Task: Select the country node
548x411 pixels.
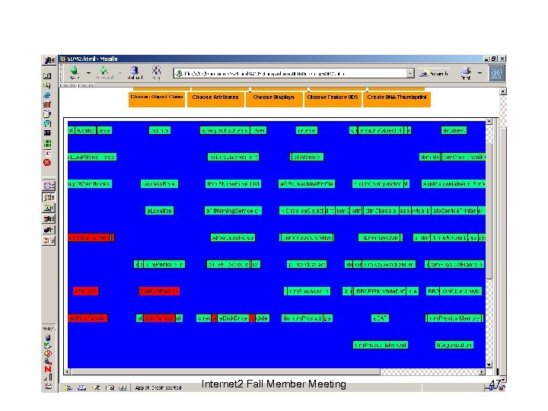Action: 159,130
